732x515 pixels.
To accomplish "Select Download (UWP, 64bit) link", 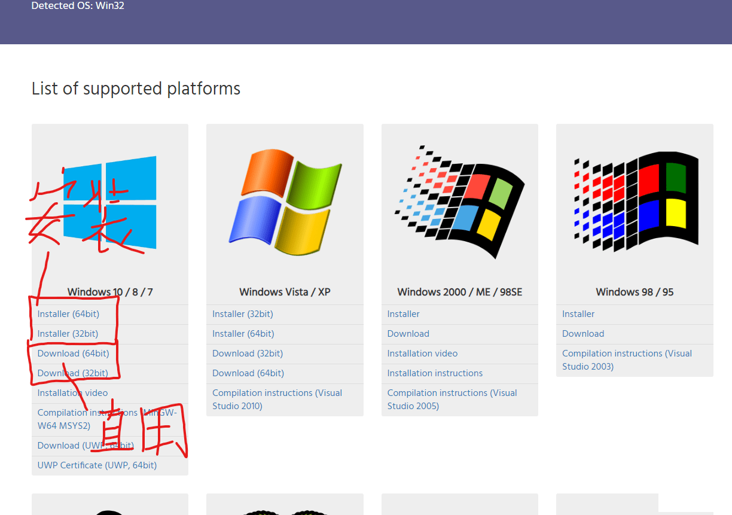I will point(86,446).
